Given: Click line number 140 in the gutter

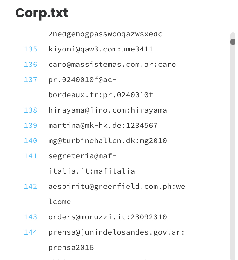Looking at the screenshot, I should click(30, 141).
